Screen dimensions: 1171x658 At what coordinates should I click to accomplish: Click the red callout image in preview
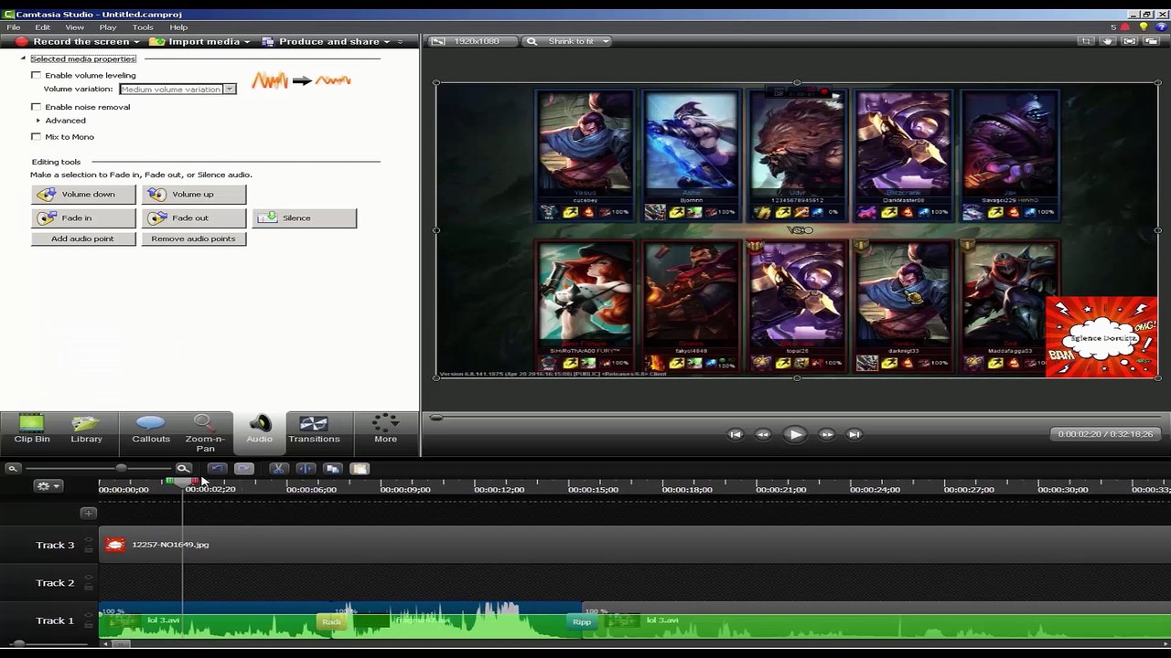1101,336
